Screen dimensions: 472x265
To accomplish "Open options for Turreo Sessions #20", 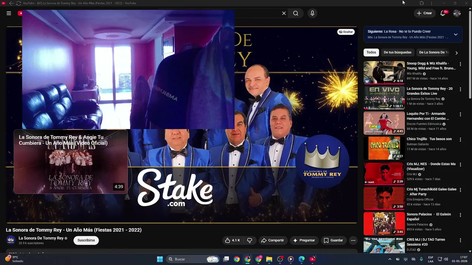I will tap(460, 240).
